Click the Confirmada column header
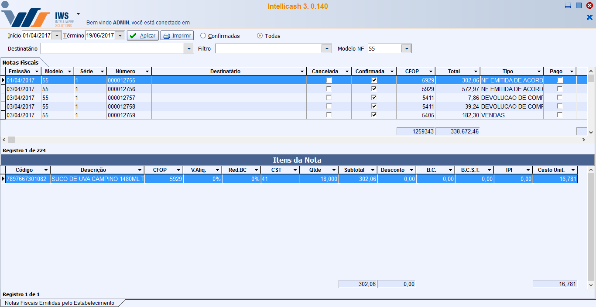 point(374,72)
